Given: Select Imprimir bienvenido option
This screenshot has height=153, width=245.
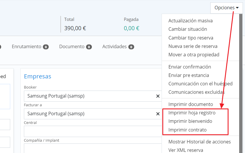Looking at the screenshot, I should coord(190,121).
